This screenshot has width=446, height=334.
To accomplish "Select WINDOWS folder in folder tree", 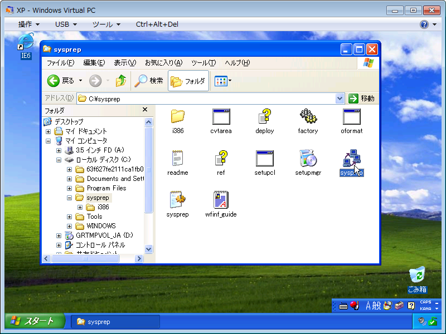I will (101, 226).
